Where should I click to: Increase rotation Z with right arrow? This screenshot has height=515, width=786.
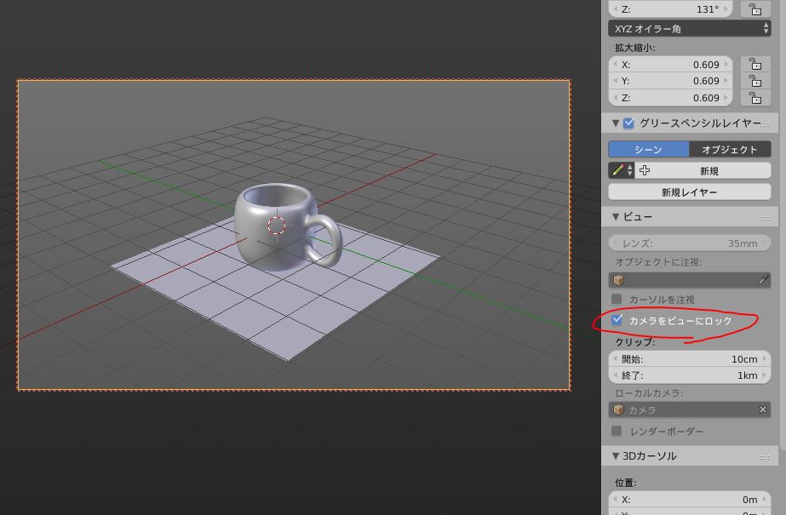(x=726, y=9)
